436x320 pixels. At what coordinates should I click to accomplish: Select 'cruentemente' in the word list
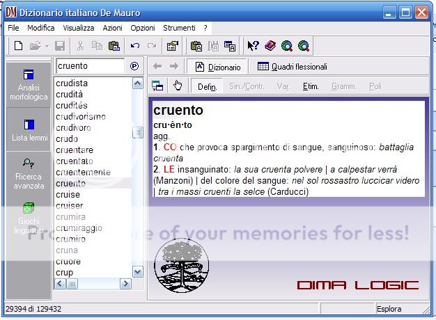(83, 173)
